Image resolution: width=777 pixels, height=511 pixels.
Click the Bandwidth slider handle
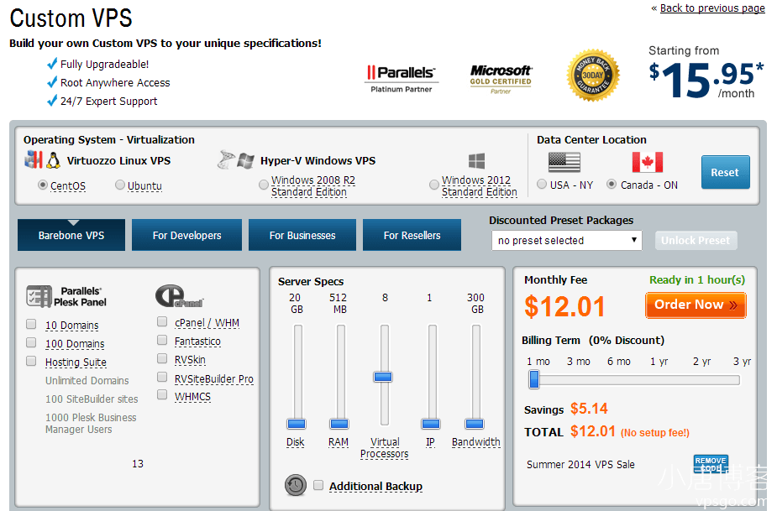click(x=475, y=424)
